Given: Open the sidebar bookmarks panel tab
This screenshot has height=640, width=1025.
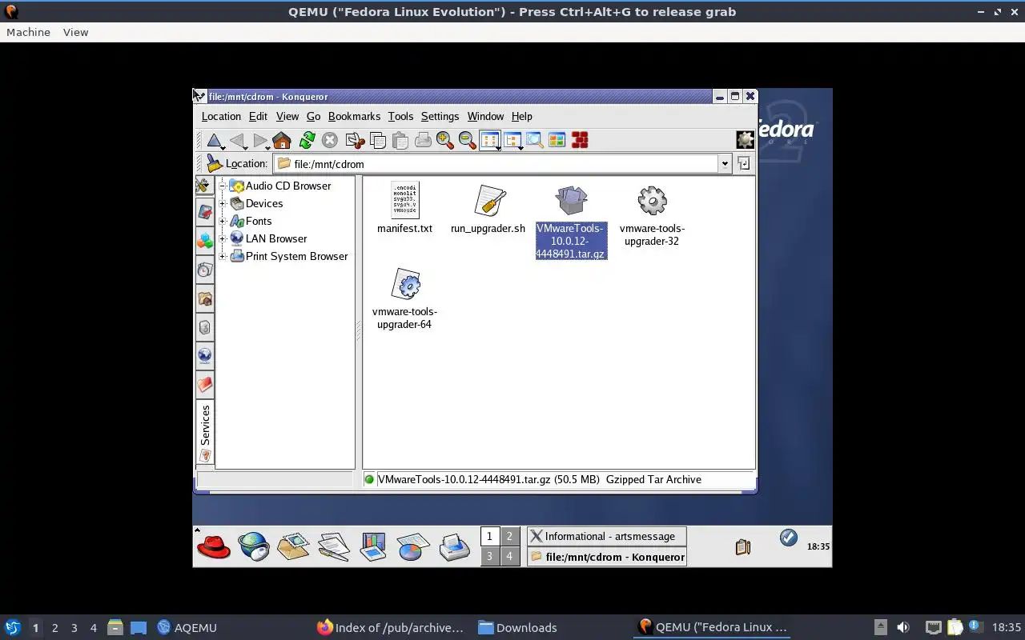Looking at the screenshot, I should (x=205, y=212).
